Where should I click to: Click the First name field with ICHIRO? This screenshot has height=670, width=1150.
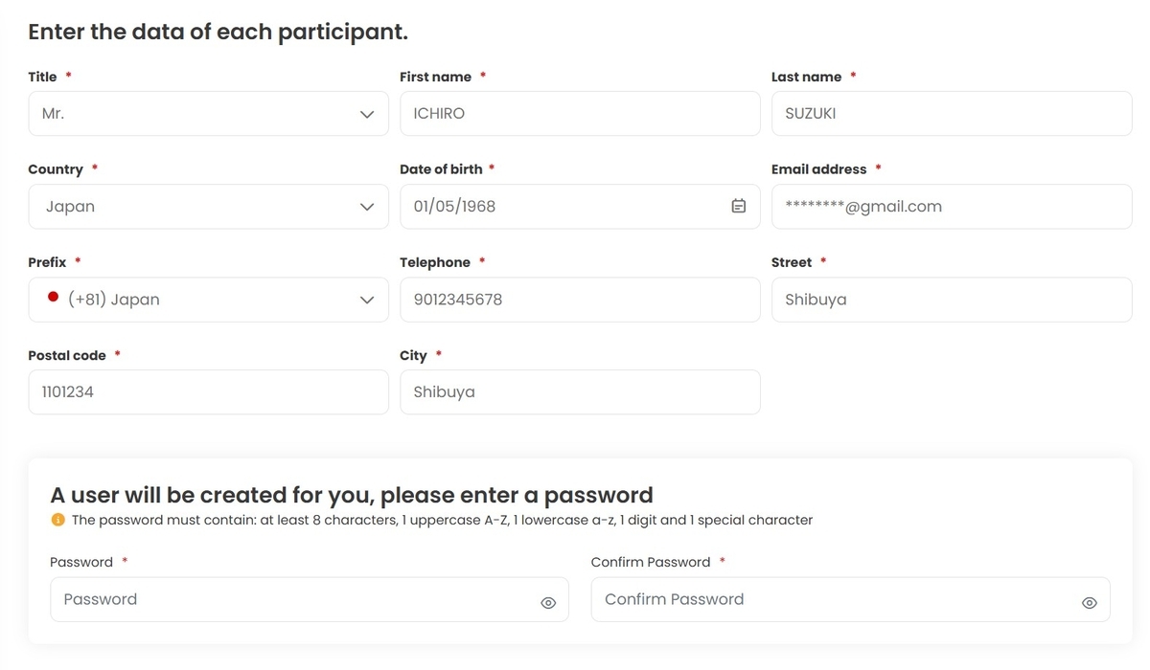580,113
